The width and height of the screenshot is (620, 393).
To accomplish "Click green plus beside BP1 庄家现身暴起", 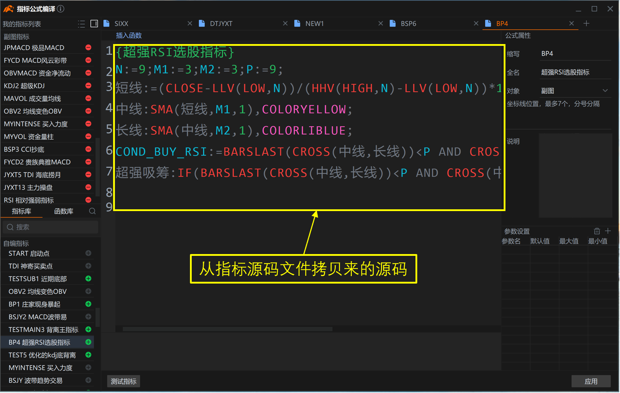I will tap(88, 304).
